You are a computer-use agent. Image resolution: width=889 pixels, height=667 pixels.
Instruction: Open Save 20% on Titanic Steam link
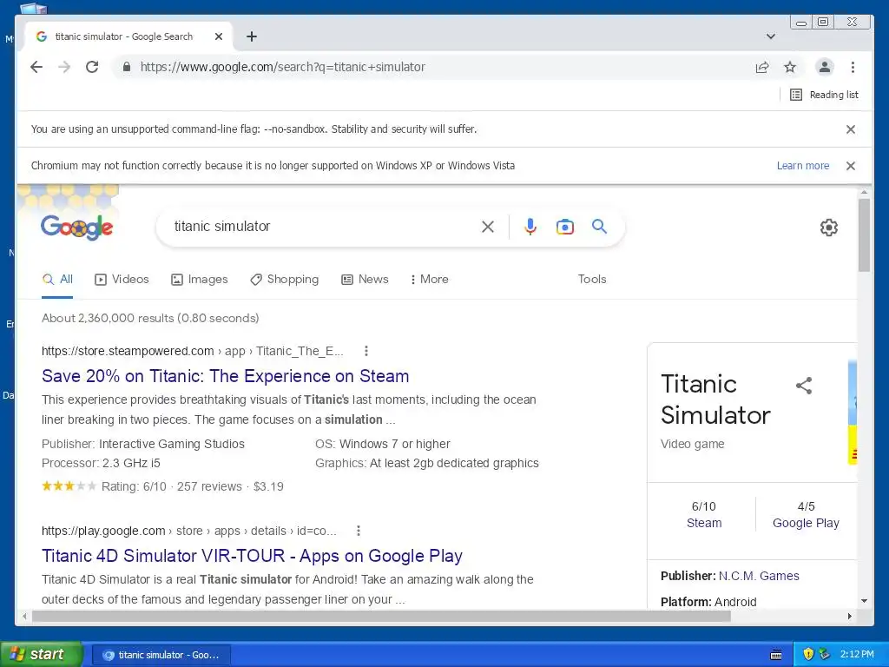pyautogui.click(x=225, y=376)
